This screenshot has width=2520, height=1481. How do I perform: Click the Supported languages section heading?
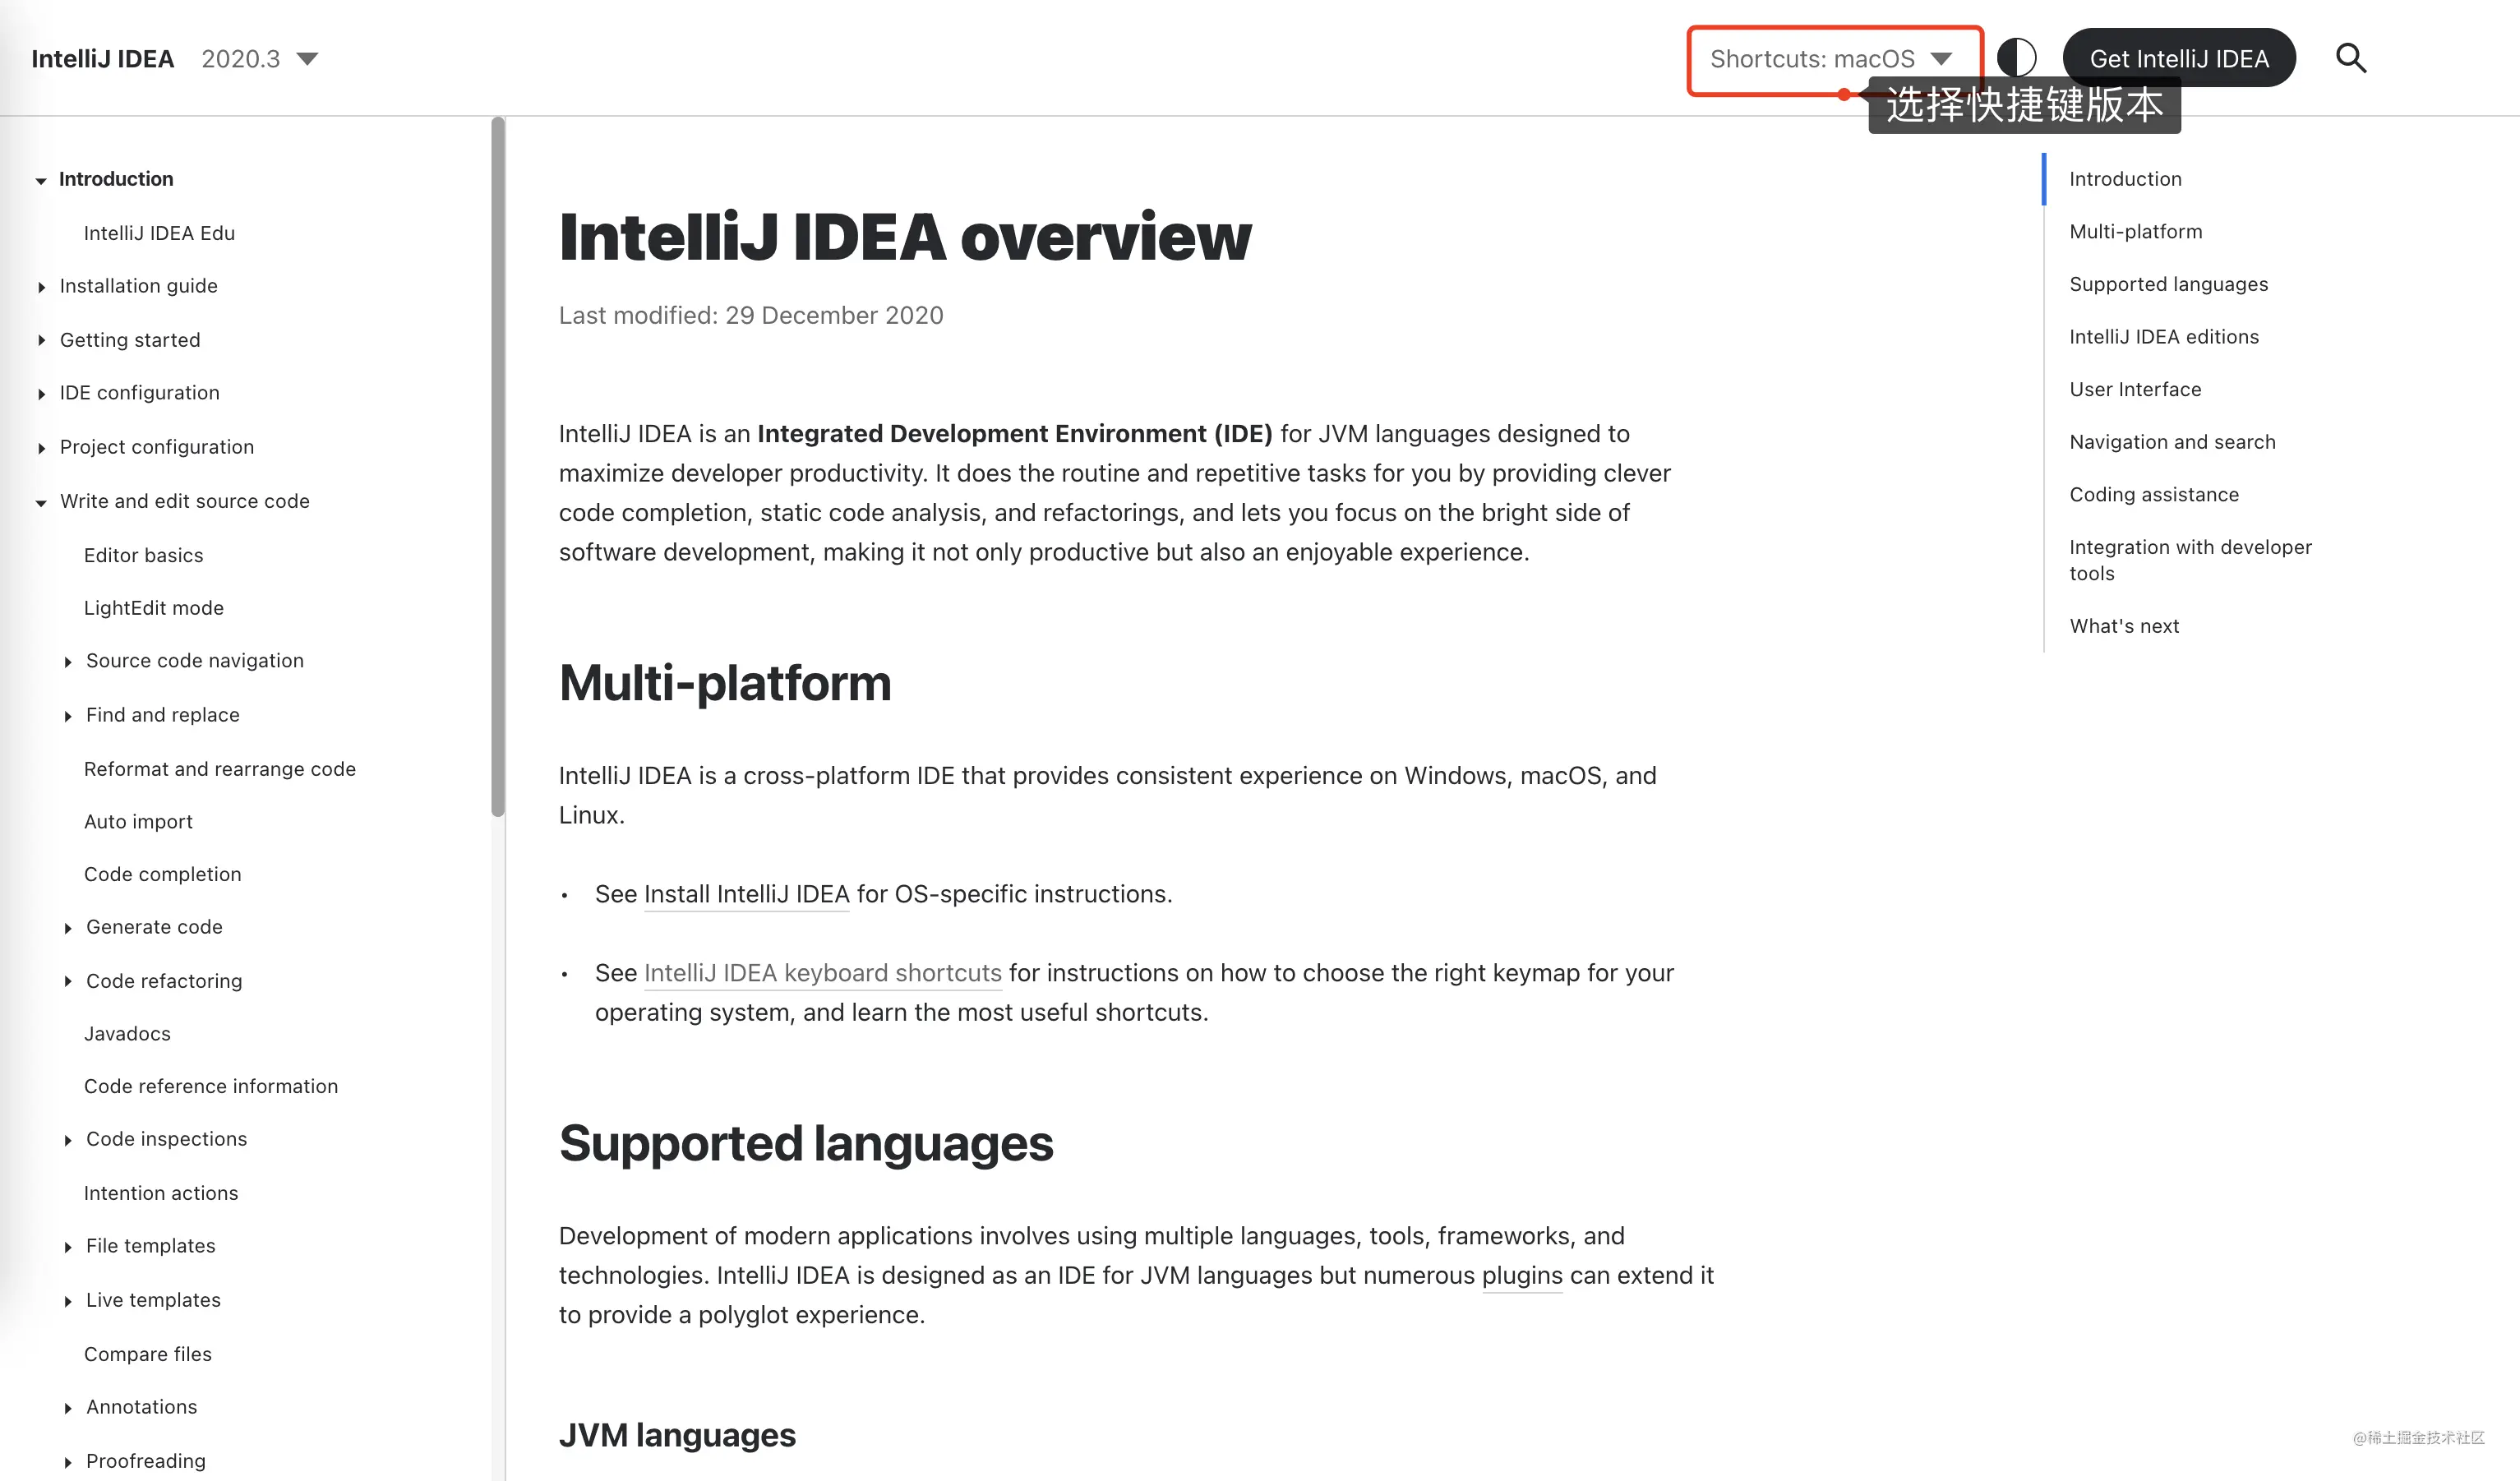[806, 1144]
